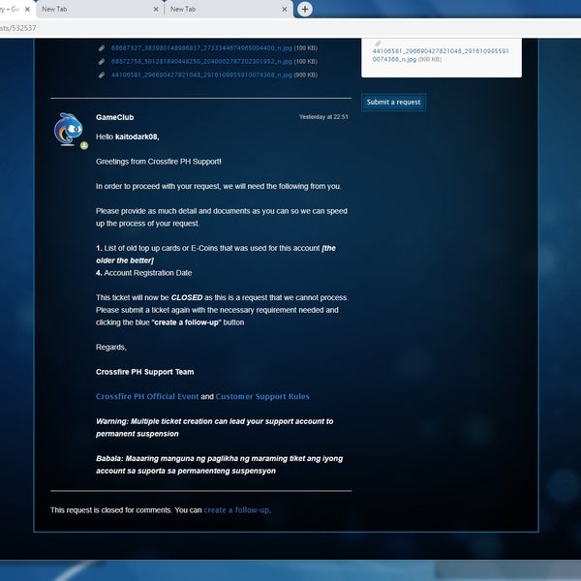Click paperclip icon in the sidebar attachment box
Screen dimensions: 581x581
click(x=378, y=43)
